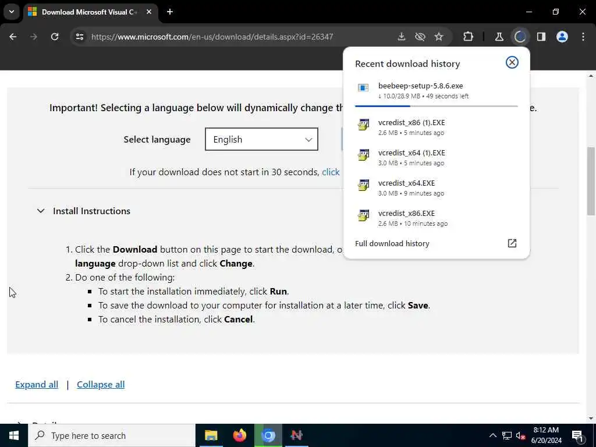Open the Extensions puzzle icon
The width and height of the screenshot is (596, 447).
click(469, 37)
